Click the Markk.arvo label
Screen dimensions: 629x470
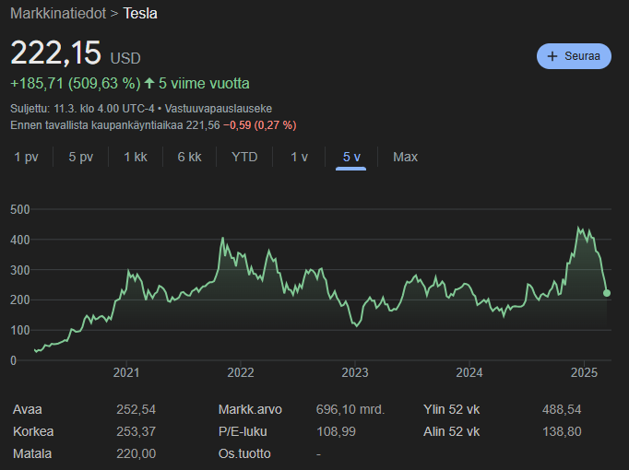(x=250, y=409)
